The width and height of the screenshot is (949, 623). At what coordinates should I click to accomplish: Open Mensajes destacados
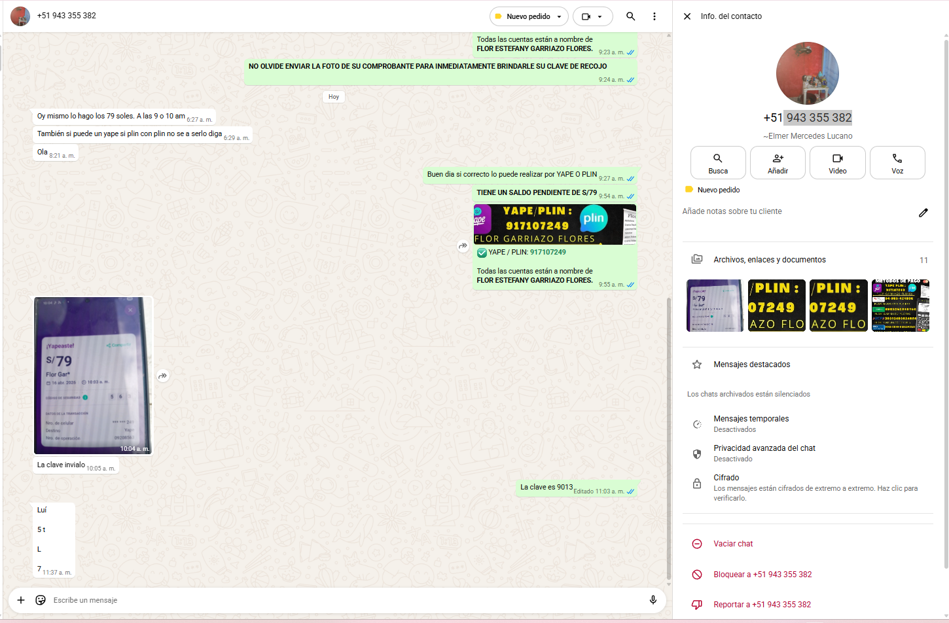click(751, 365)
